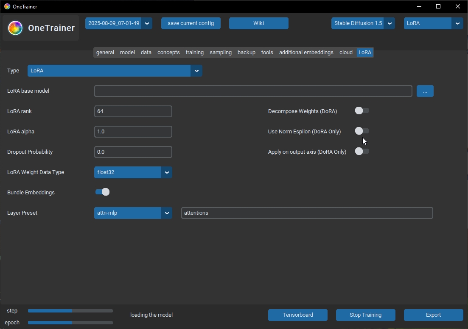
Task: Click the active LoRA tab
Action: pyautogui.click(x=365, y=53)
